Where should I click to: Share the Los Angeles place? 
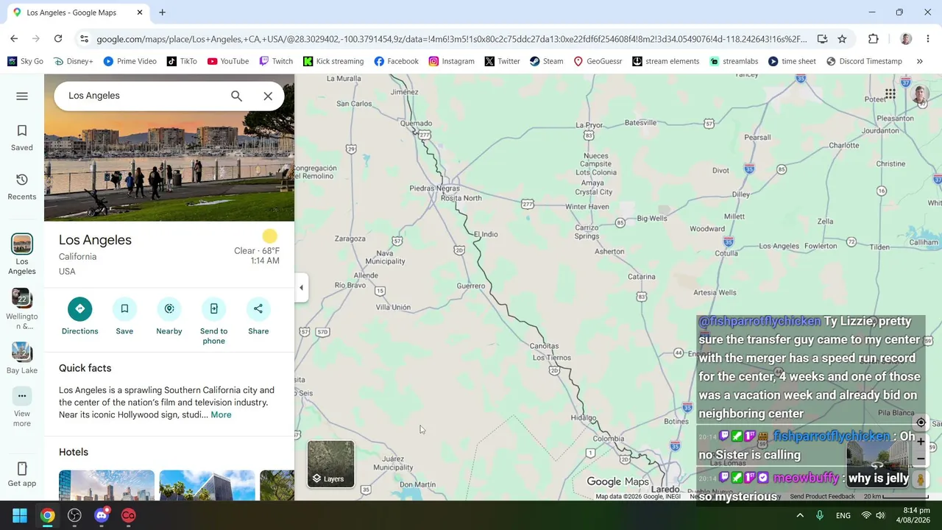point(258,316)
